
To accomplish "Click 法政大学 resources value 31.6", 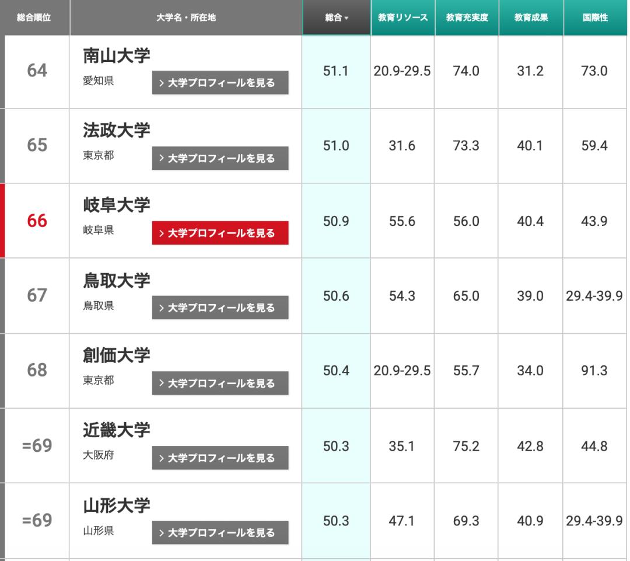I will [x=402, y=145].
